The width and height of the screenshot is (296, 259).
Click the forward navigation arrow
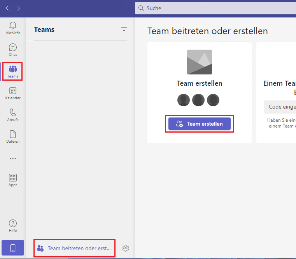pos(19,8)
